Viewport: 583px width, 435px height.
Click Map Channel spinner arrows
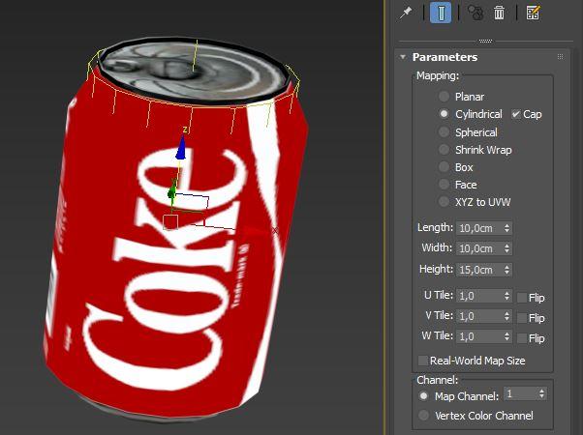click(x=541, y=393)
